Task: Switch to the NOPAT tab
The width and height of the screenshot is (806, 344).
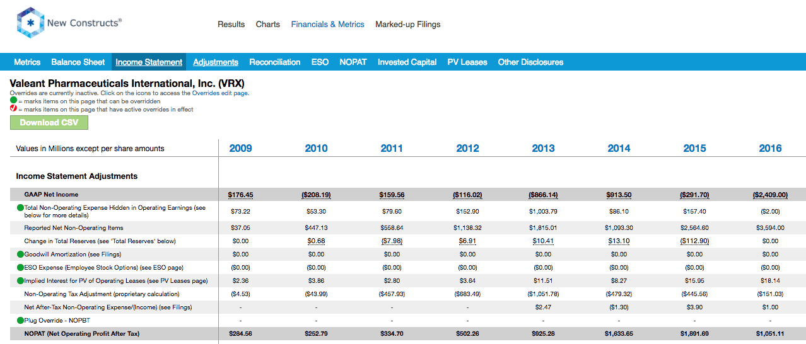Action: click(x=353, y=62)
